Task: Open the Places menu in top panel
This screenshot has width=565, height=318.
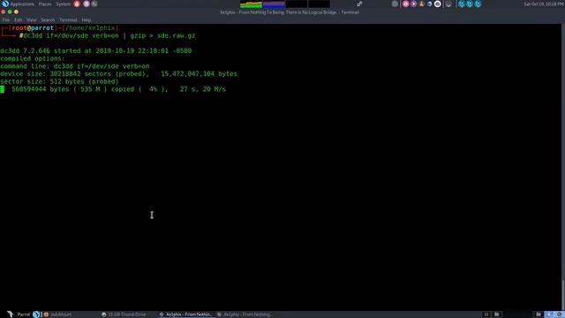Action: [45, 4]
